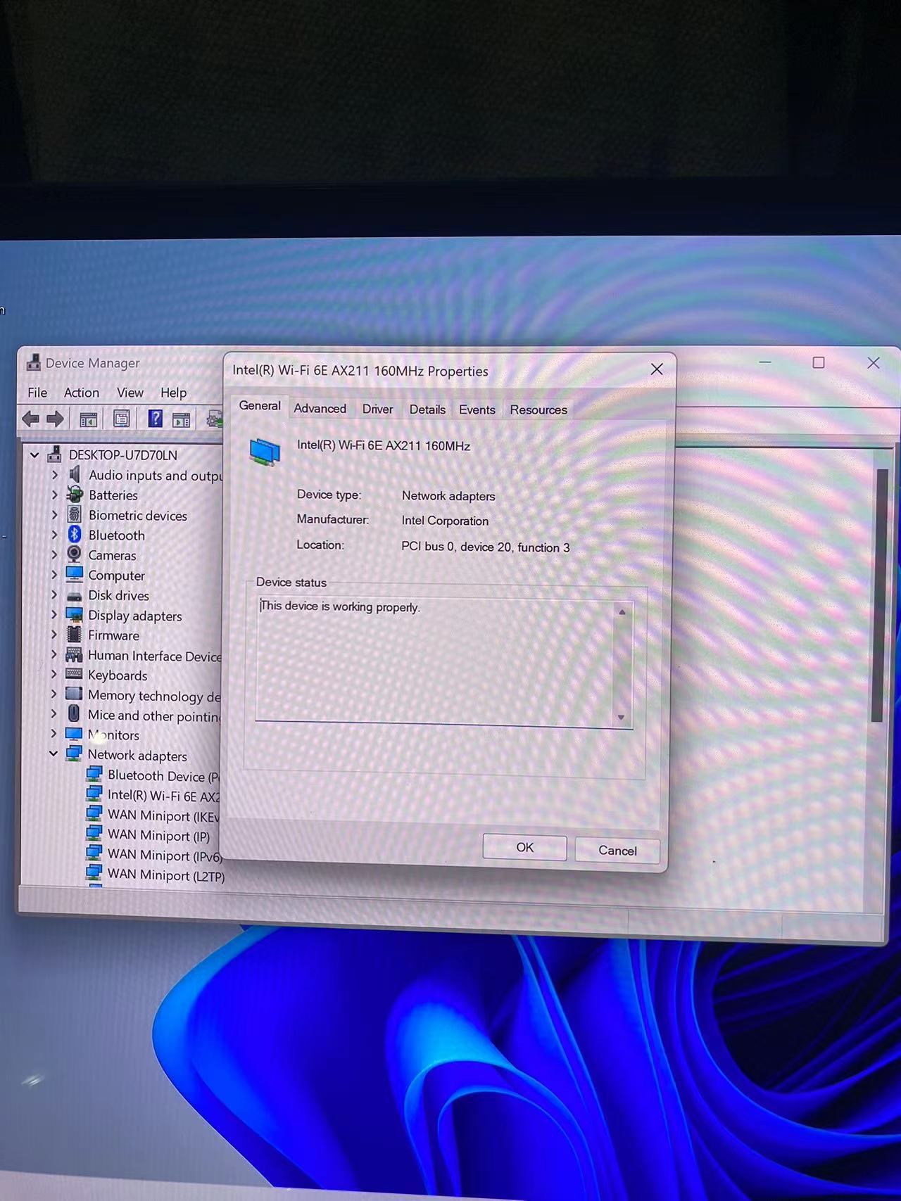Collapse the Network adapters chevron

53,754
